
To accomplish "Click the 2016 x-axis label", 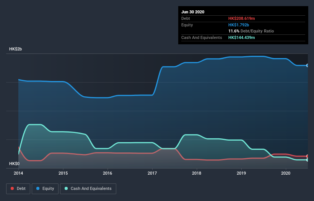I will coord(107,173).
